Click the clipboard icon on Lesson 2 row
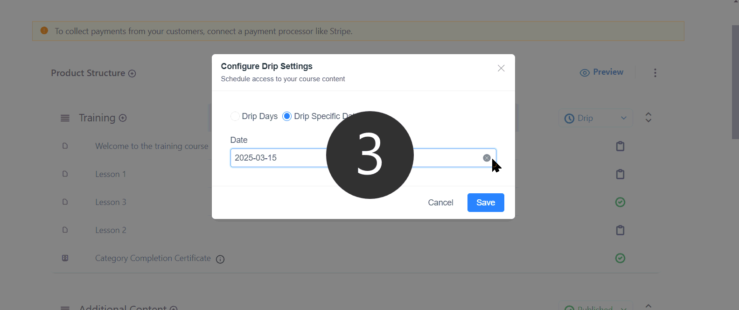Image resolution: width=739 pixels, height=310 pixels. coord(620,230)
